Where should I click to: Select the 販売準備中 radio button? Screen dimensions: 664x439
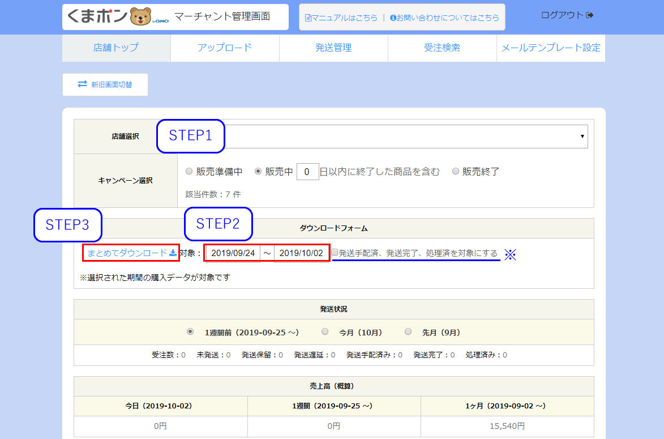189,172
